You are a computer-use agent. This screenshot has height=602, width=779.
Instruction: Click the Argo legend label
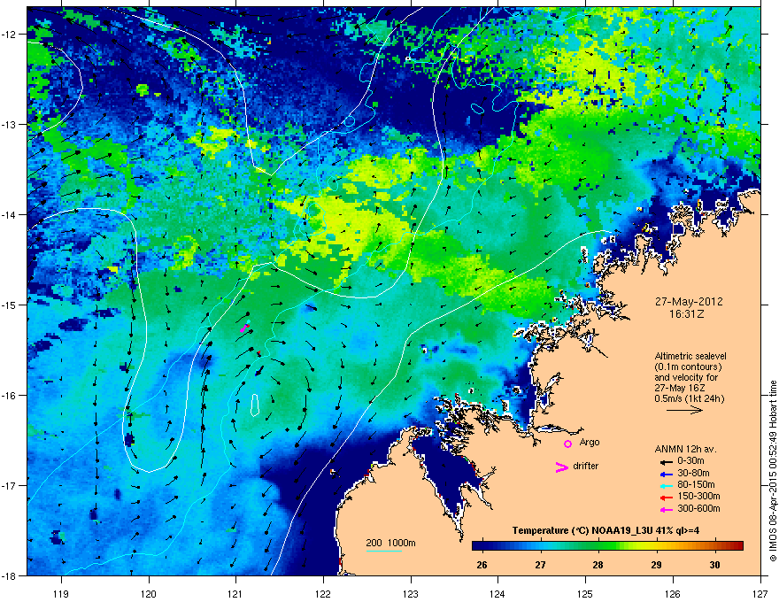pyautogui.click(x=590, y=442)
